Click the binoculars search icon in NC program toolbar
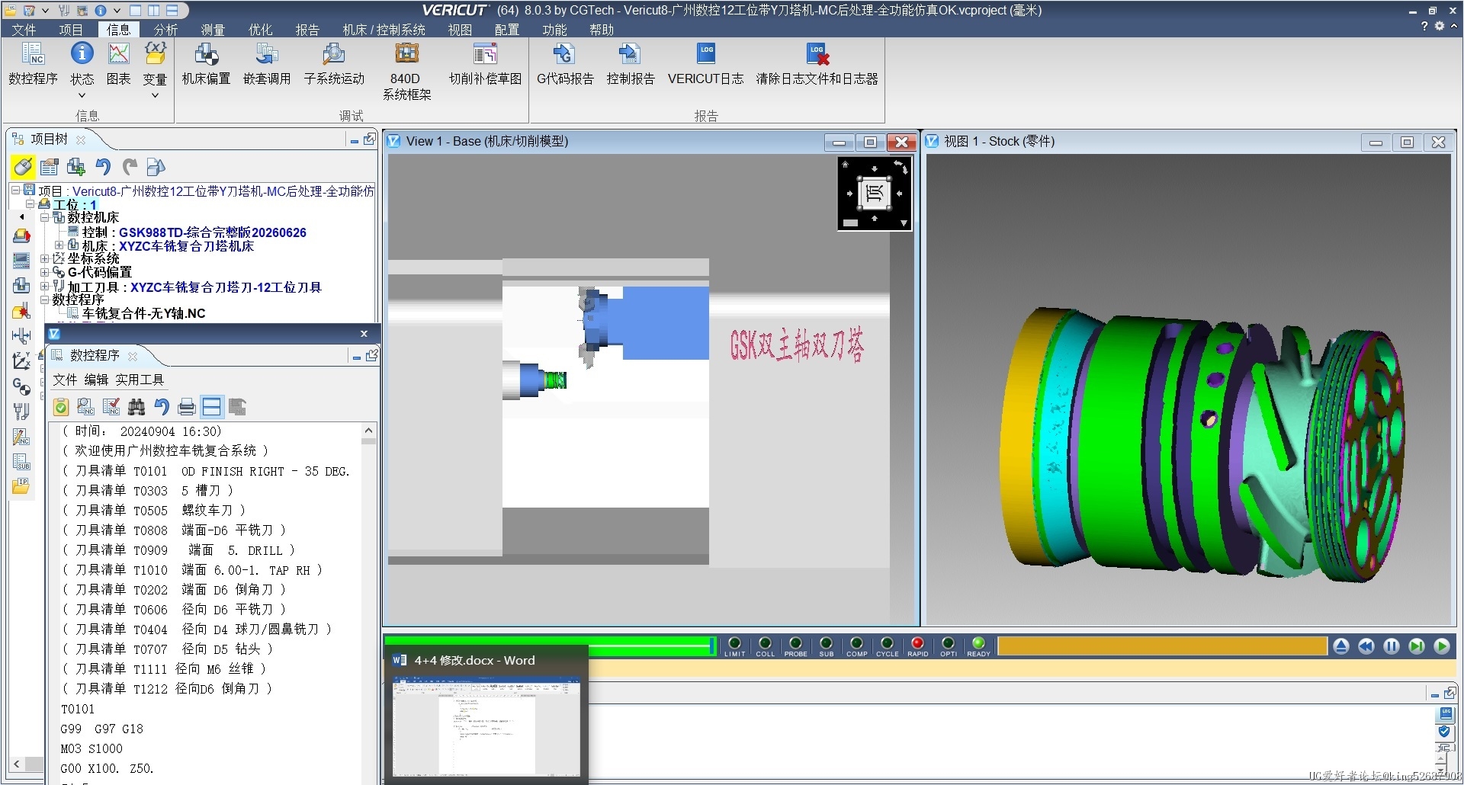 (136, 407)
